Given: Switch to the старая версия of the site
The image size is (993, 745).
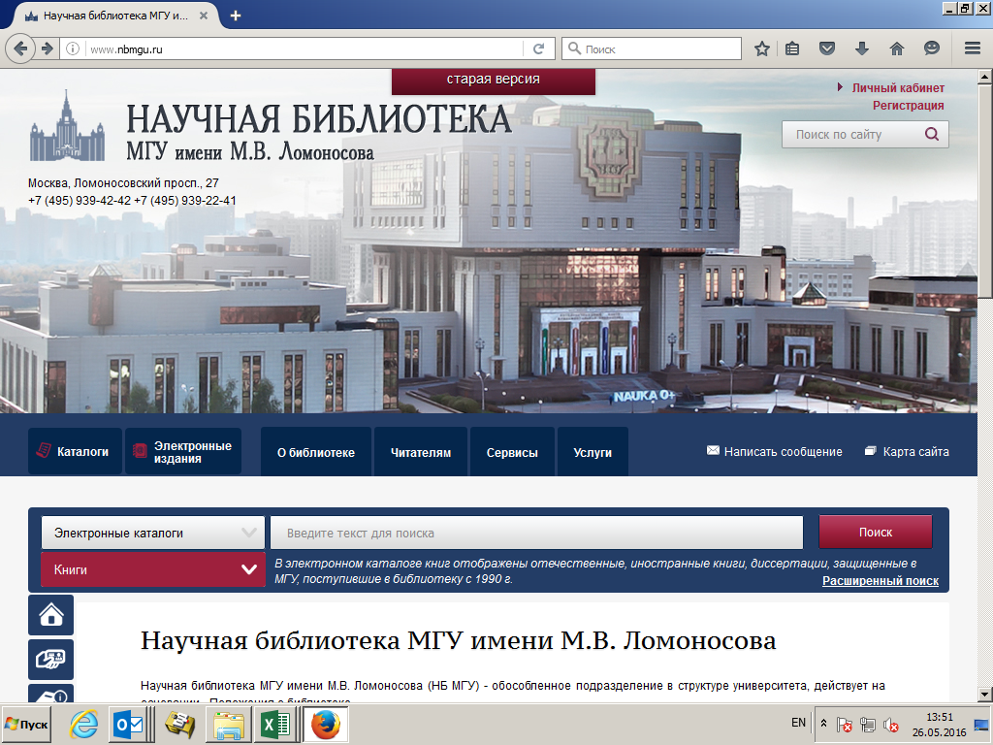Looking at the screenshot, I should tap(494, 80).
